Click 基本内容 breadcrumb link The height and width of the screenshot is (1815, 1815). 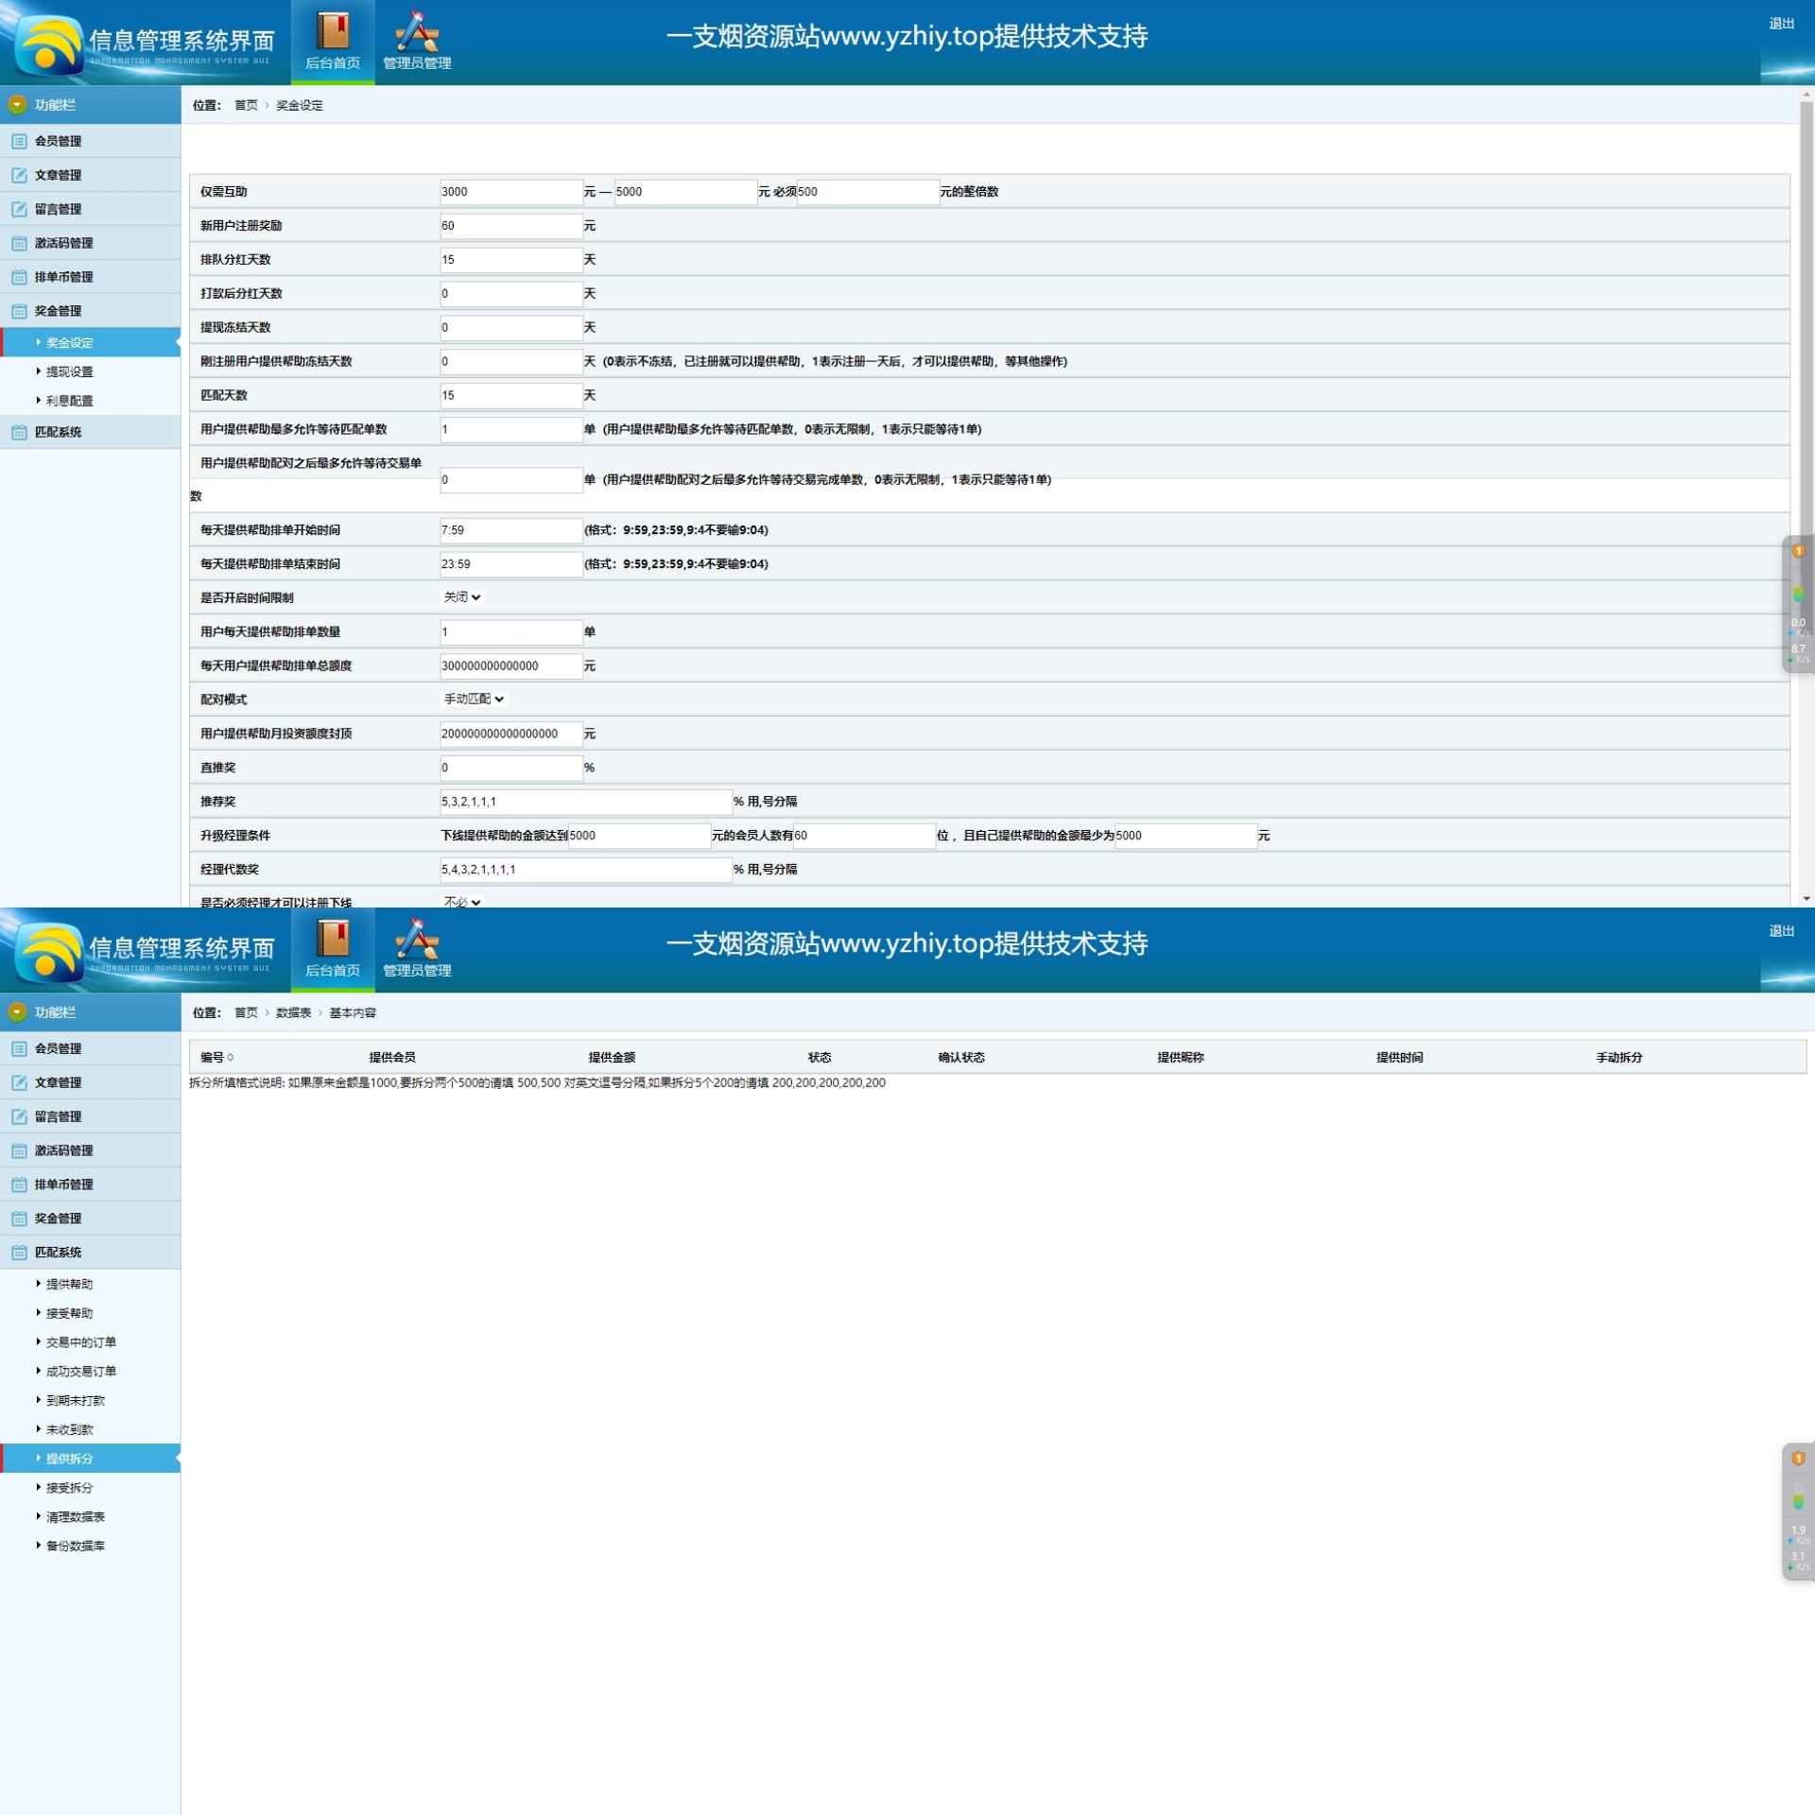tap(353, 1012)
